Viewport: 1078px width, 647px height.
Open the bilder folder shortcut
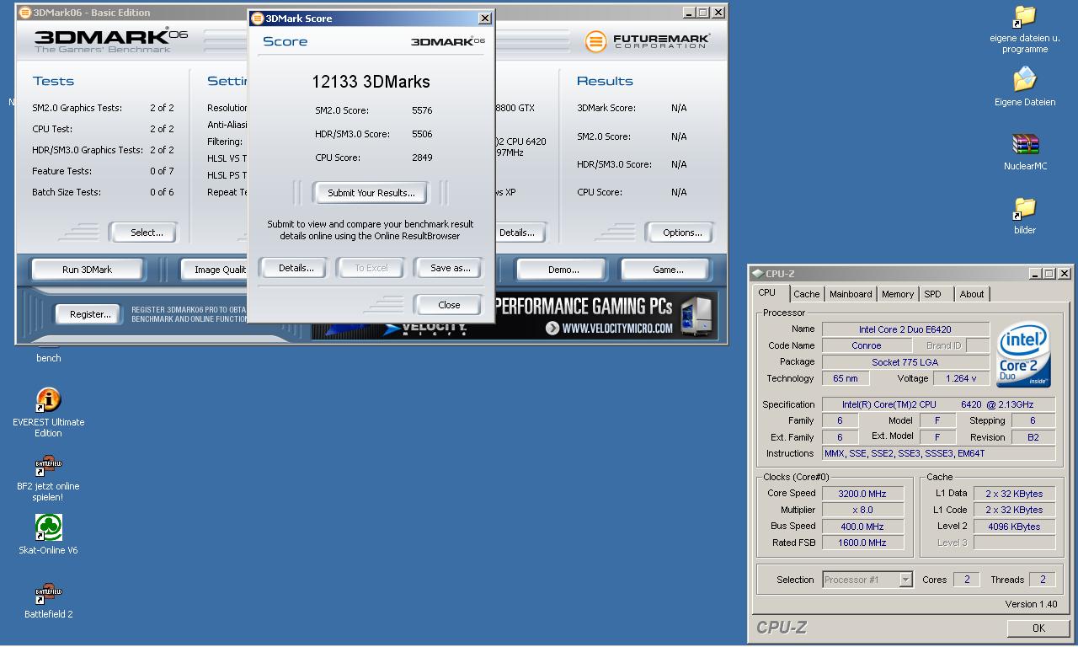point(1025,208)
